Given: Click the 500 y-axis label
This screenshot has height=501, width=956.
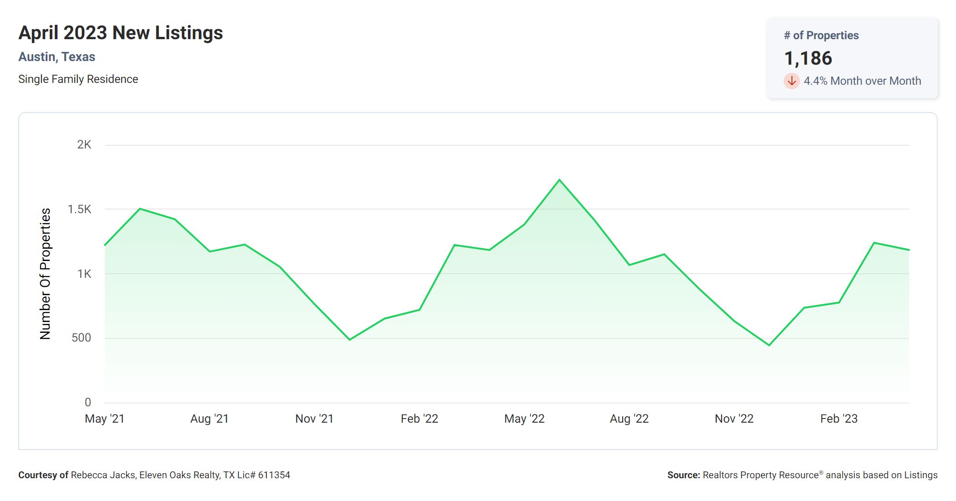Looking at the screenshot, I should tap(81, 338).
